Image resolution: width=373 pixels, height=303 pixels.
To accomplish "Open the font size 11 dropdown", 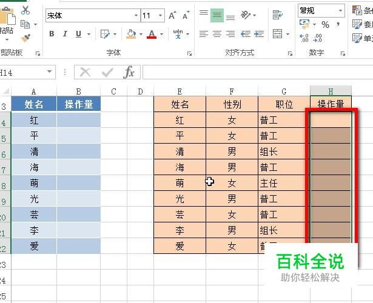I will [x=160, y=16].
